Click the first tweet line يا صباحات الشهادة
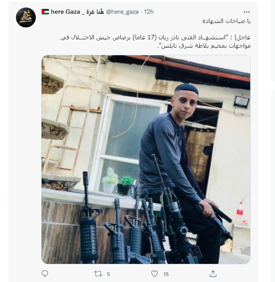Image resolution: width=275 pixels, height=282 pixels. pyautogui.click(x=226, y=21)
